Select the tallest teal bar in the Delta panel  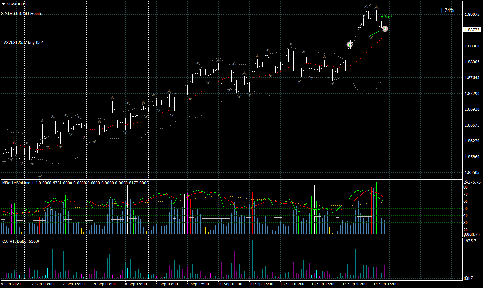pos(252,259)
